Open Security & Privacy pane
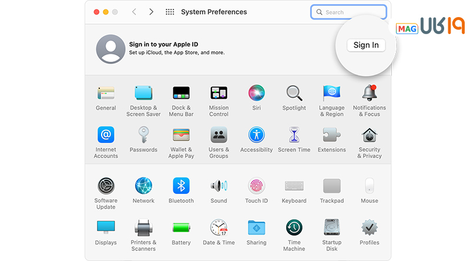Image resolution: width=470 pixels, height=261 pixels. [370, 135]
